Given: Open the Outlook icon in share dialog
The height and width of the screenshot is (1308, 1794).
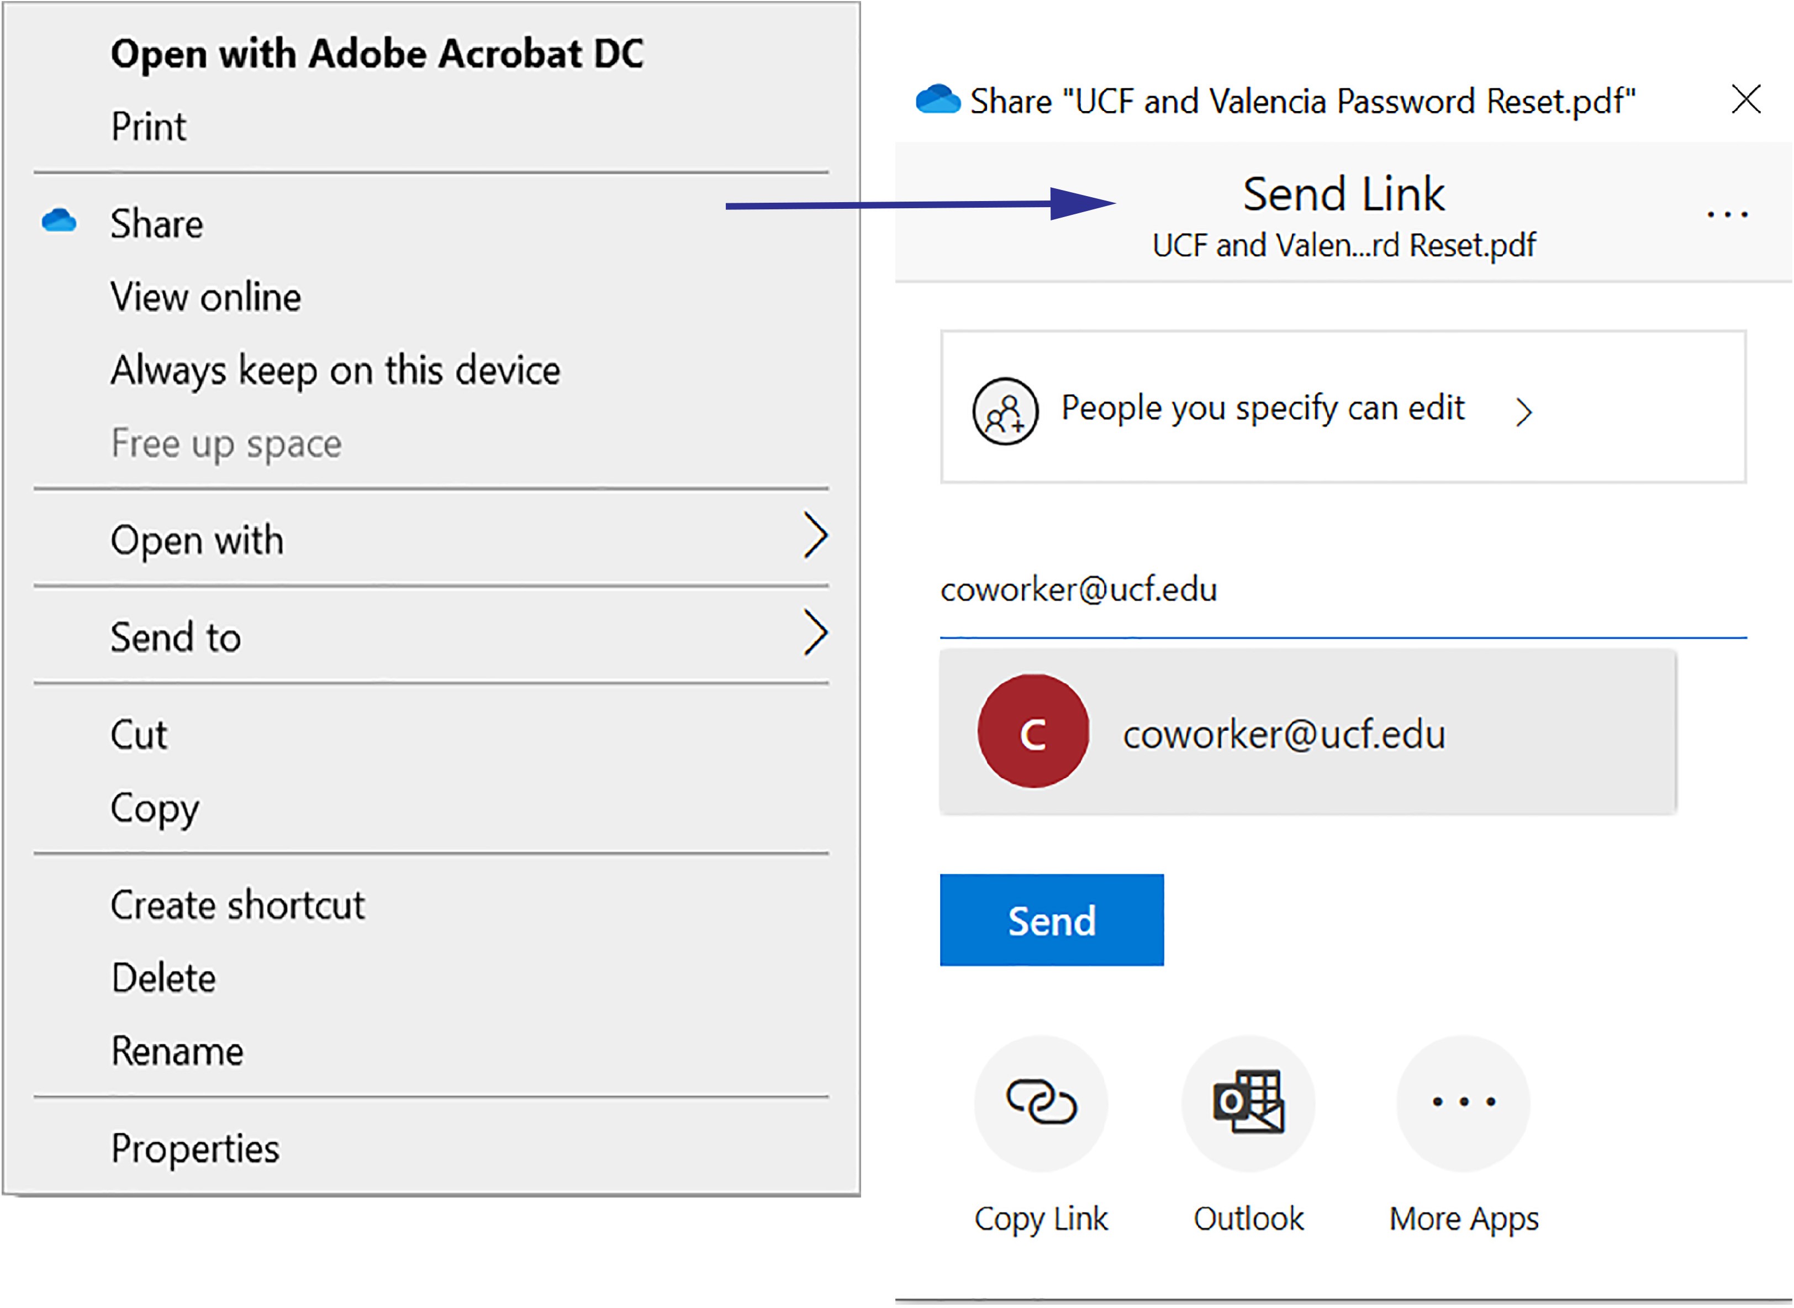Looking at the screenshot, I should pyautogui.click(x=1248, y=1102).
